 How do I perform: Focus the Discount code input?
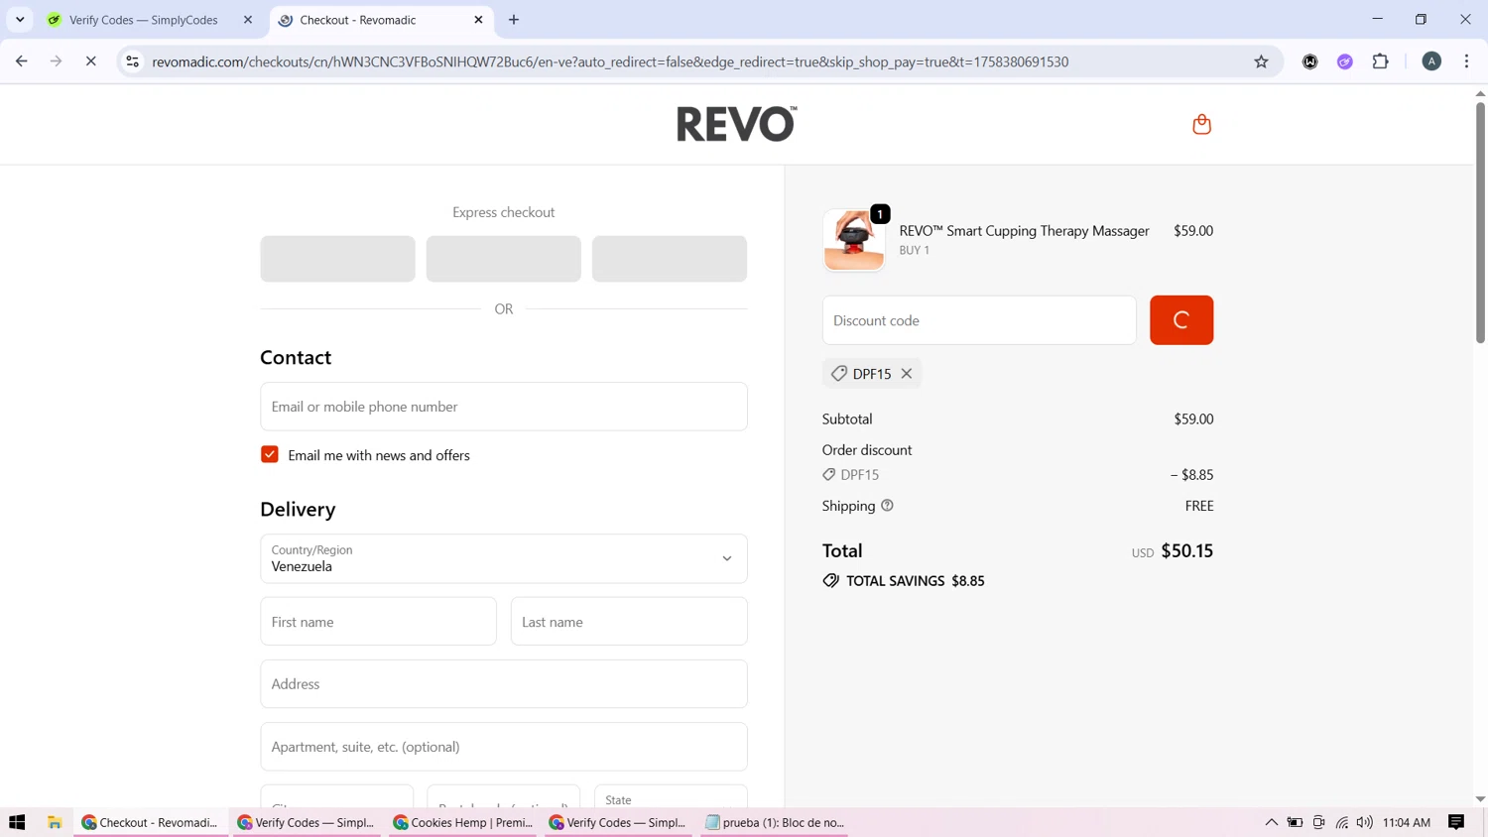pos(979,320)
